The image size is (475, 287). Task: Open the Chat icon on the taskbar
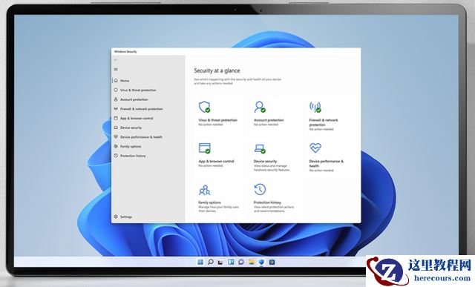coord(241,262)
